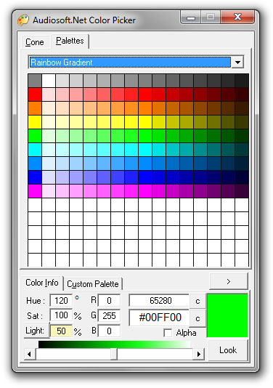Minimize the Color Picker window
Viewport: 273px width, 388px height.
[x=191, y=17]
